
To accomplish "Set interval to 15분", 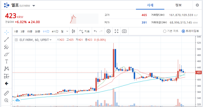I will click(30, 31).
